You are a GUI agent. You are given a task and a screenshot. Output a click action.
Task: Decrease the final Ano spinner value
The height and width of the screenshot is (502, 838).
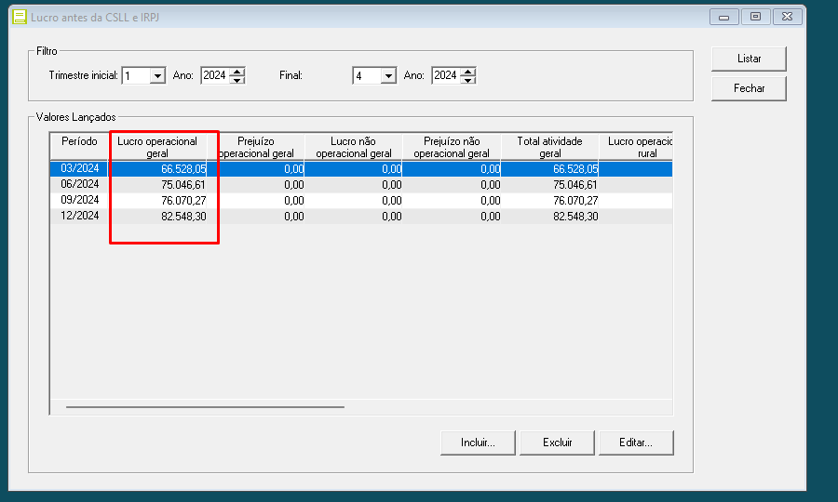(468, 81)
